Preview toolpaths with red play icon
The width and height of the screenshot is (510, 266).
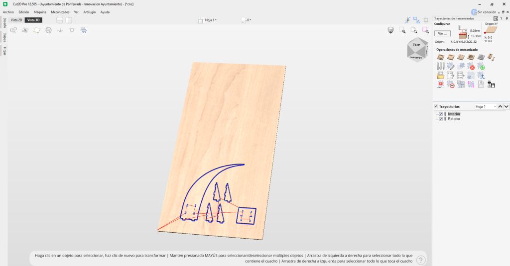440,85
